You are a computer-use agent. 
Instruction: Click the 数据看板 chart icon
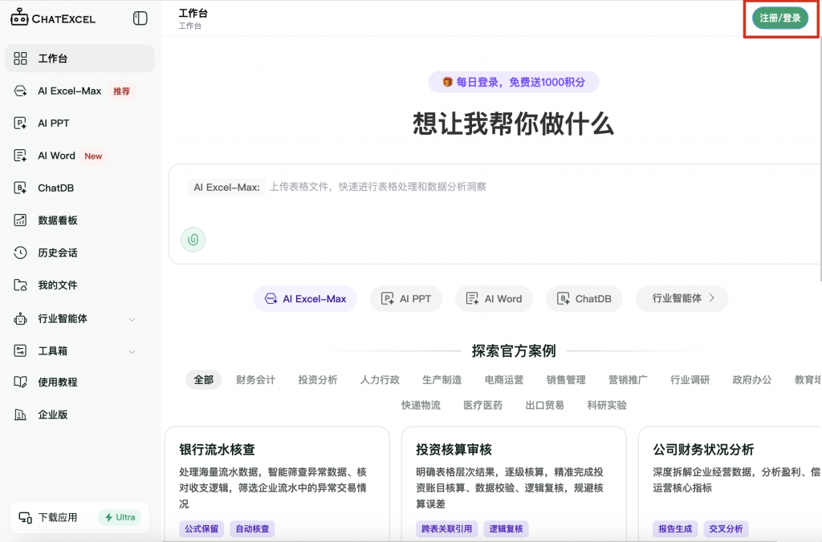click(x=20, y=220)
